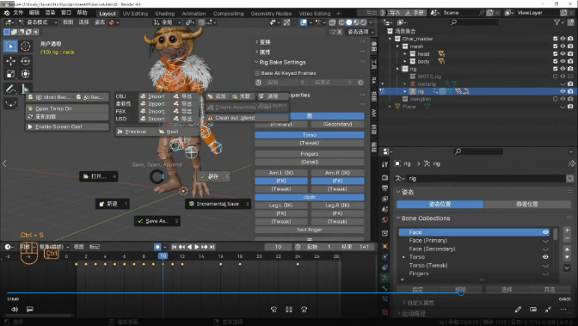The height and width of the screenshot is (326, 578).
Task: Click the outliner search field
Action: 474,22
